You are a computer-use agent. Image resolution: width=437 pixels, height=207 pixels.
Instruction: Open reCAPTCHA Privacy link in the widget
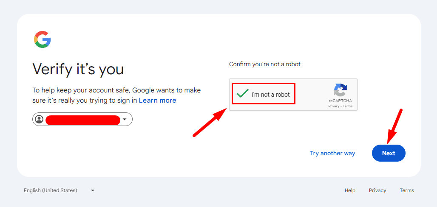pyautogui.click(x=334, y=106)
